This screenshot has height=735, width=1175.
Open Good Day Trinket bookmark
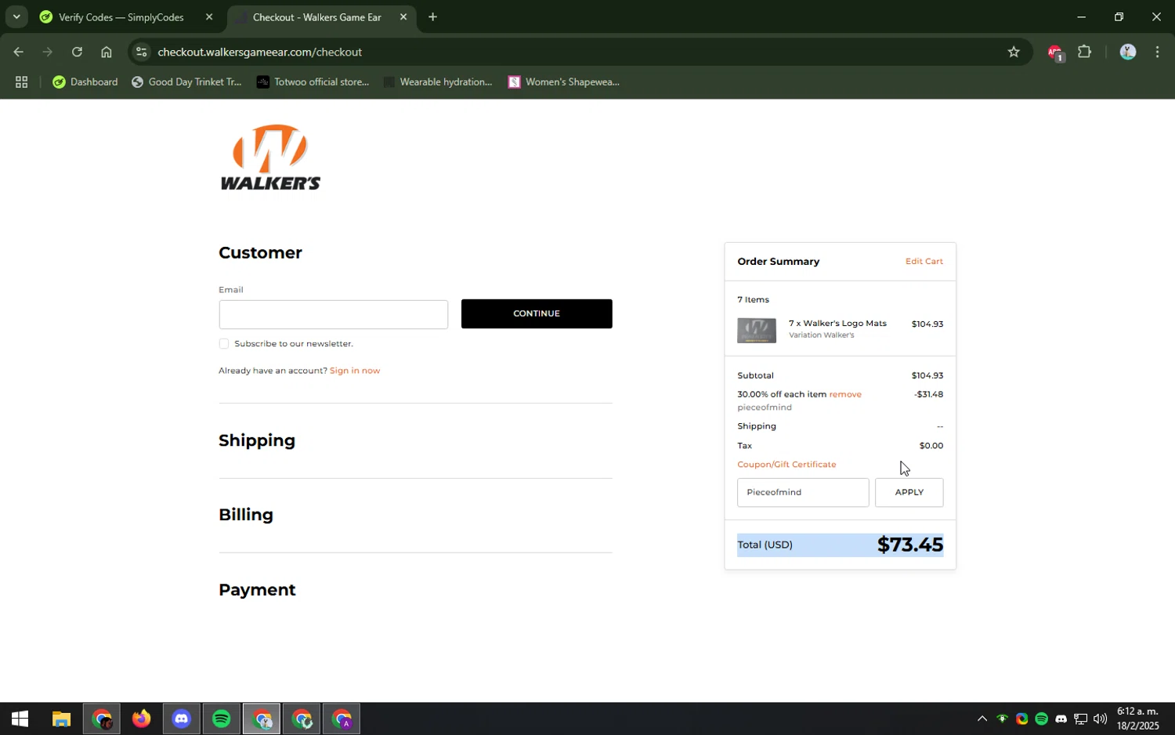(x=186, y=82)
